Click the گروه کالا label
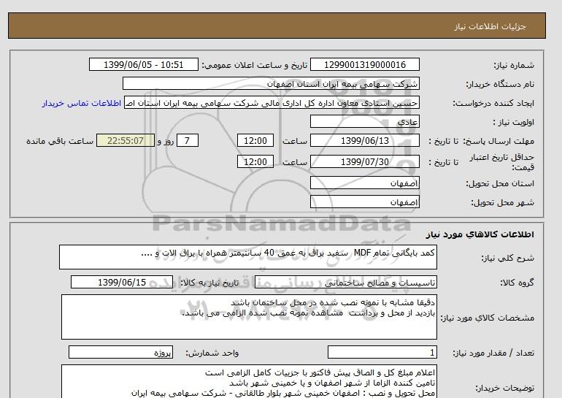562x398 pixels. coord(517,283)
